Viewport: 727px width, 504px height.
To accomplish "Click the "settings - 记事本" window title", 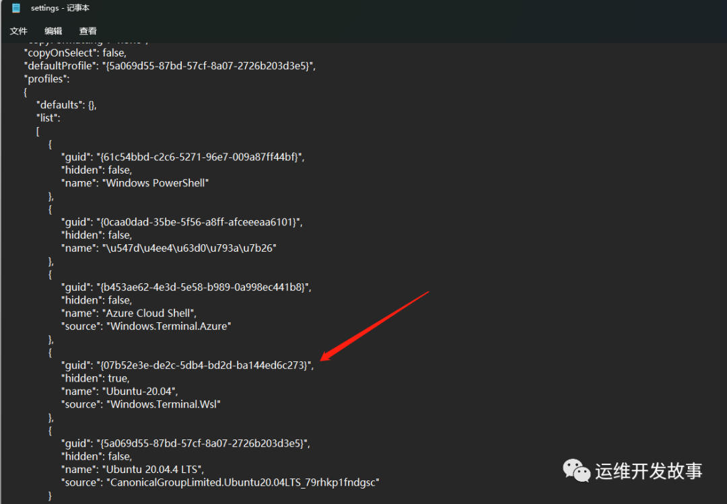I will click(61, 8).
